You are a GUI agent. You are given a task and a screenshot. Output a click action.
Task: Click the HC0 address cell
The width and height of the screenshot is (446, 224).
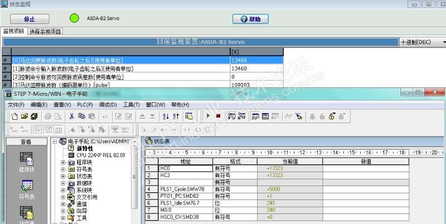point(186,168)
